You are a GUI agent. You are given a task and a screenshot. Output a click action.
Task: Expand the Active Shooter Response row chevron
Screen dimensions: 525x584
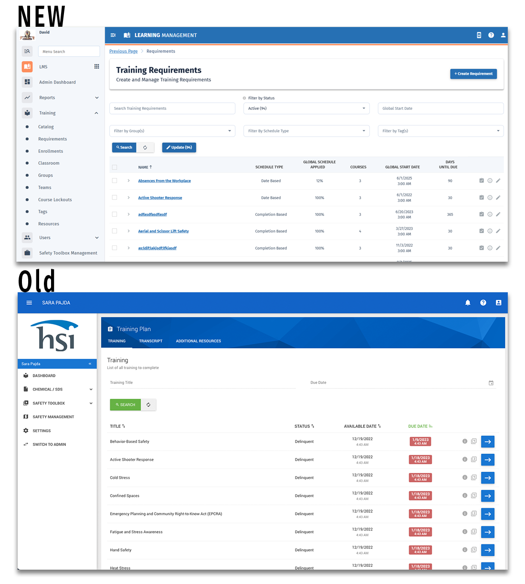pyautogui.click(x=128, y=198)
